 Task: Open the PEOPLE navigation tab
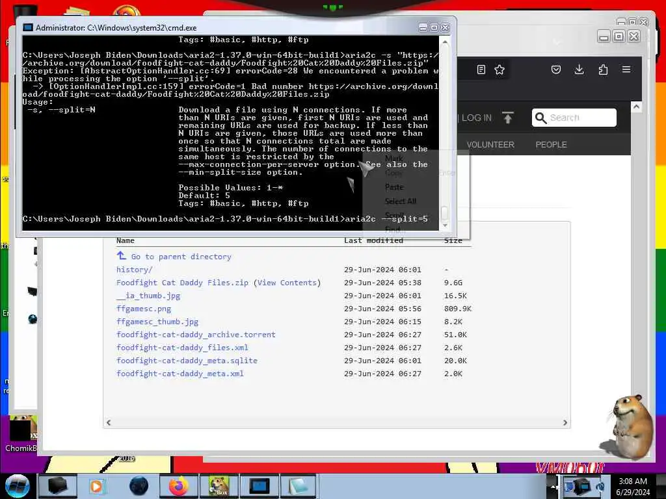tap(551, 145)
